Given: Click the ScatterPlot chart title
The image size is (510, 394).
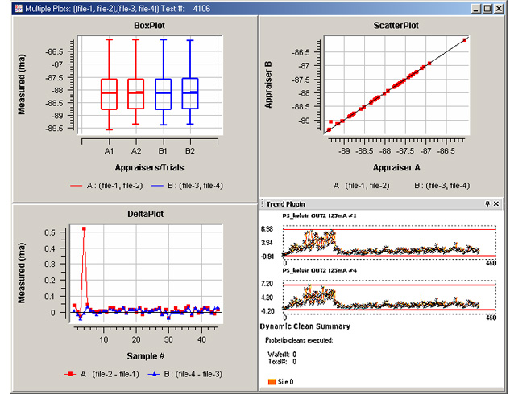Looking at the screenshot, I should (x=396, y=26).
